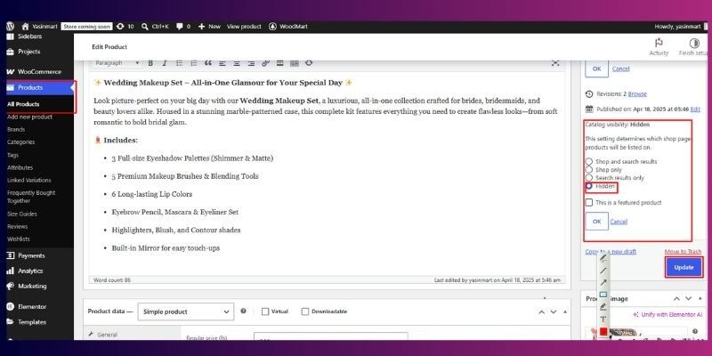Pick the red color in capture toolbar
The image size is (712, 356).
tap(603, 331)
